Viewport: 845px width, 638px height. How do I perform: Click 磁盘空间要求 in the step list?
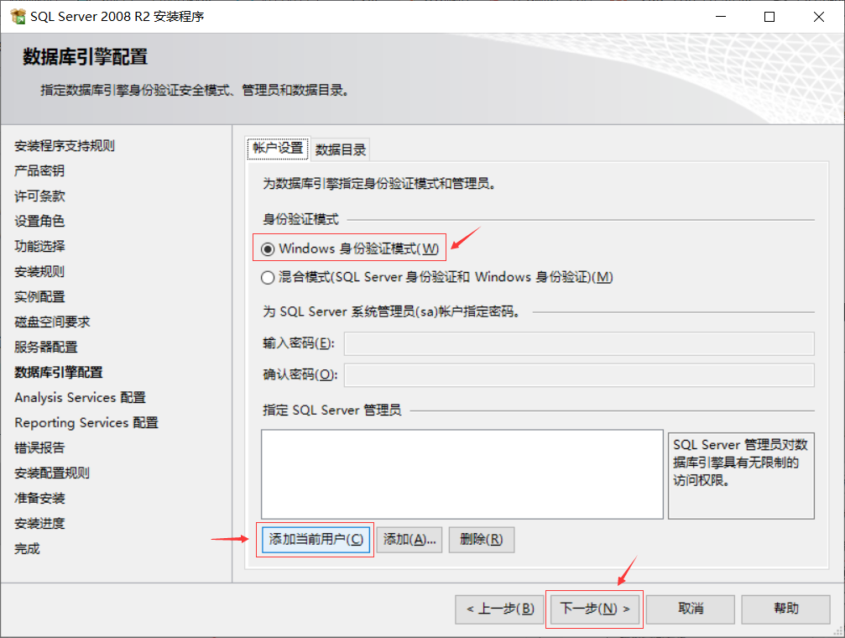(x=52, y=322)
